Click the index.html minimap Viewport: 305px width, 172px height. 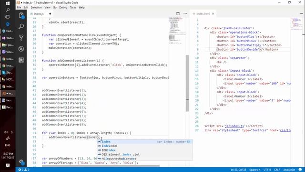pyautogui.click(x=296, y=23)
